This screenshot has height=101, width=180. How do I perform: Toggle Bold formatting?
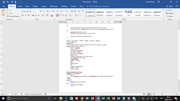[x=23, y=15]
